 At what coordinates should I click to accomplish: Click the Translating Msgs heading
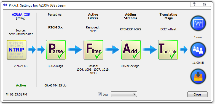coord(168,16)
